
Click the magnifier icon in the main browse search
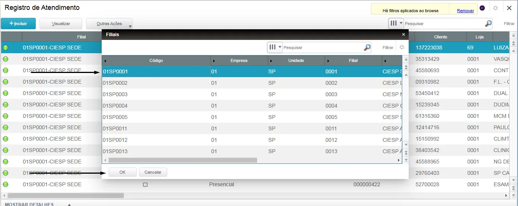[488, 24]
